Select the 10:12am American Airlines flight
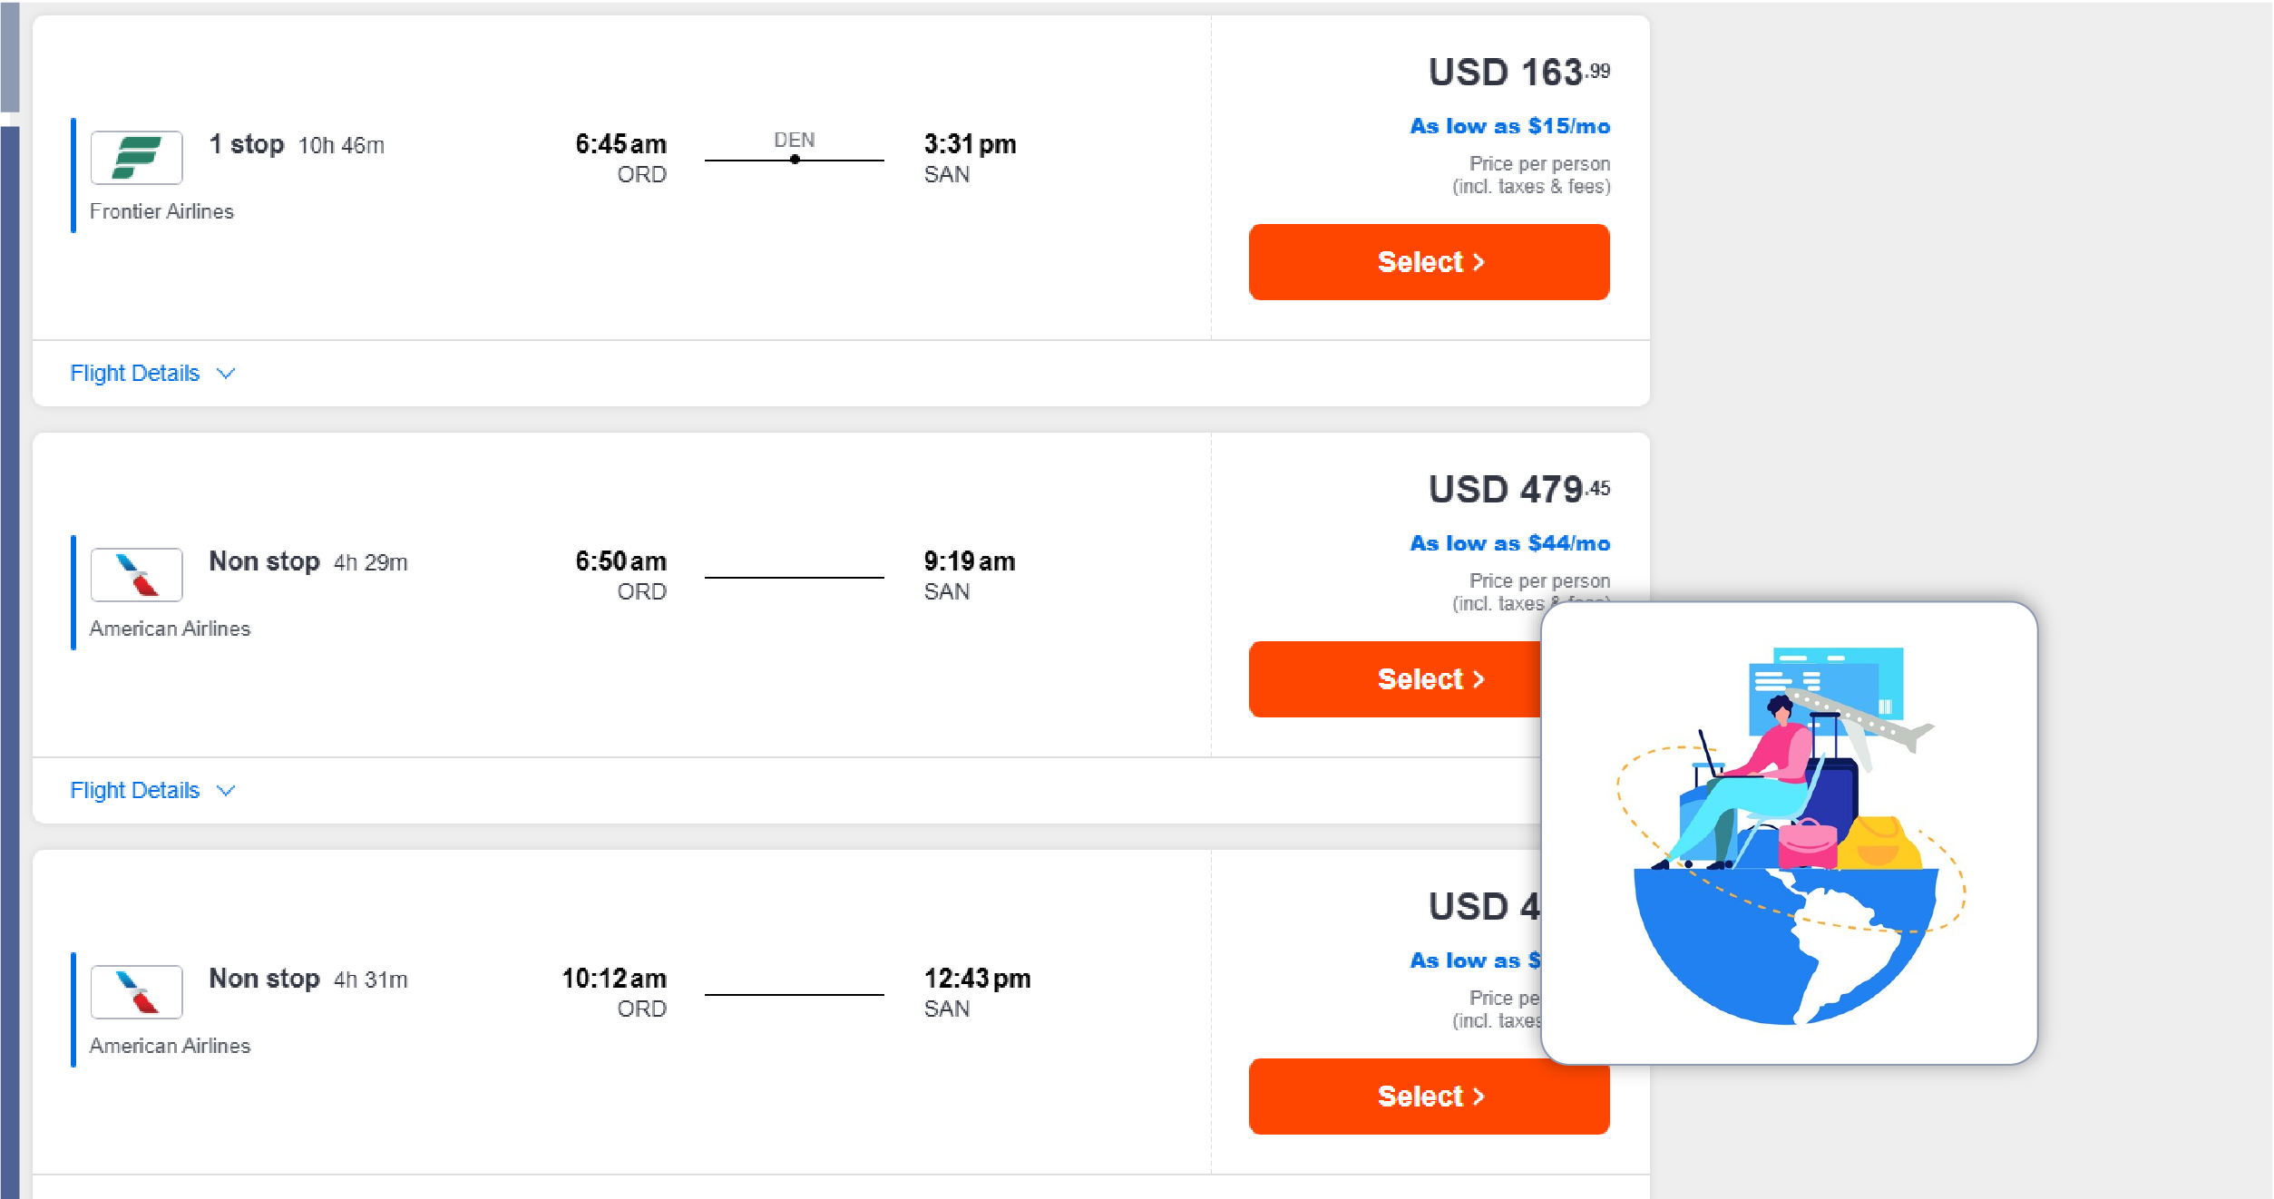2274x1199 pixels. point(1429,1097)
